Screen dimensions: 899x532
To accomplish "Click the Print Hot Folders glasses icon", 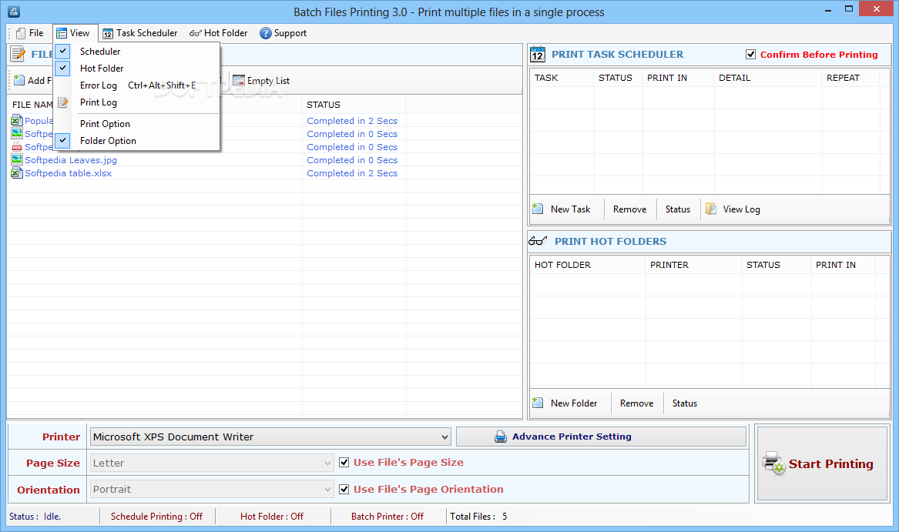I will click(537, 241).
